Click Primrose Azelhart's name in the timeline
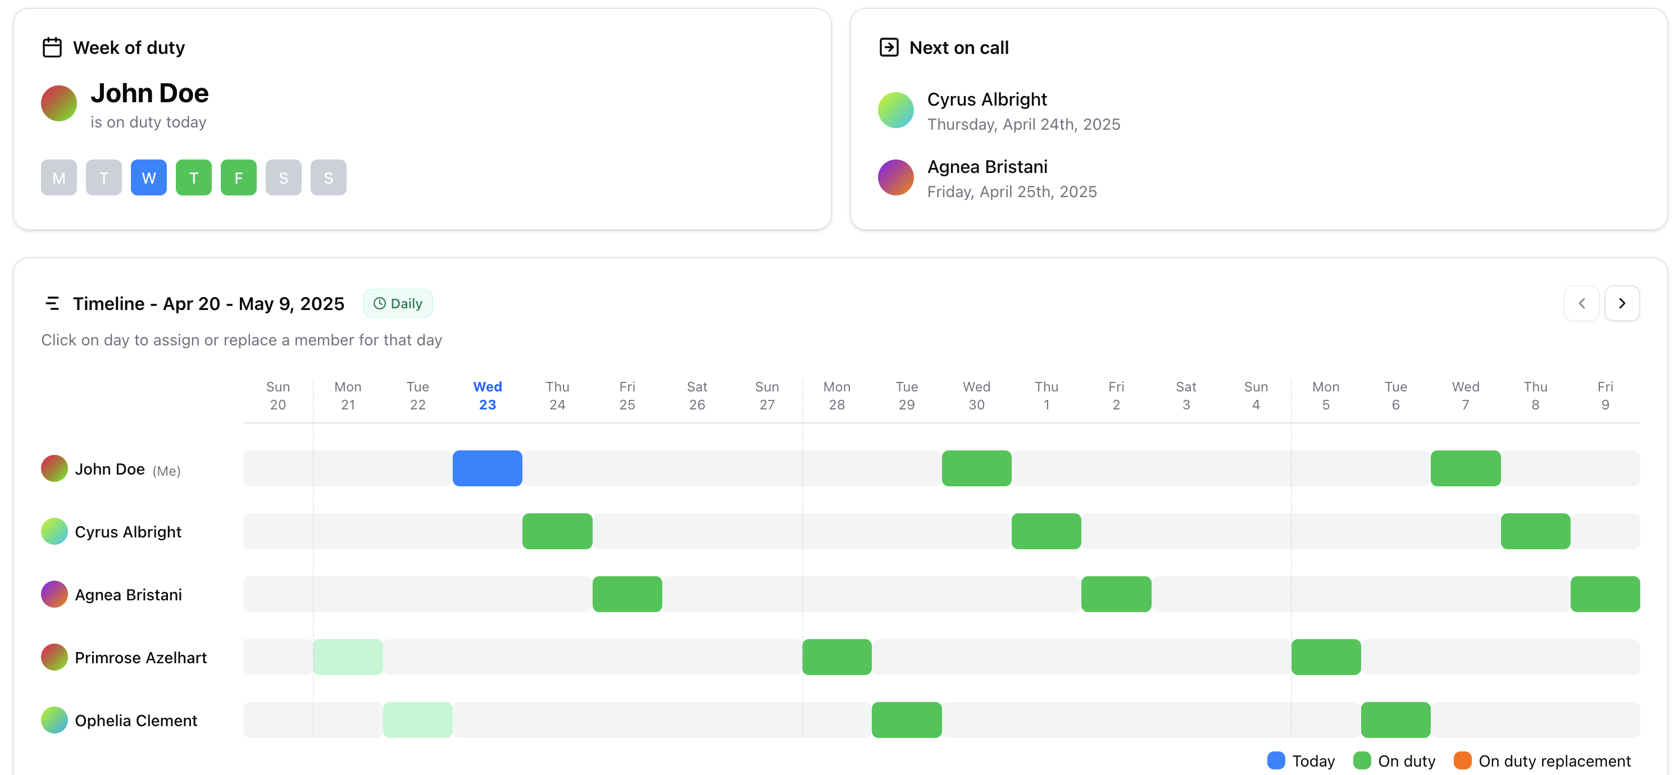Viewport: 1674px width, 775px height. click(141, 658)
